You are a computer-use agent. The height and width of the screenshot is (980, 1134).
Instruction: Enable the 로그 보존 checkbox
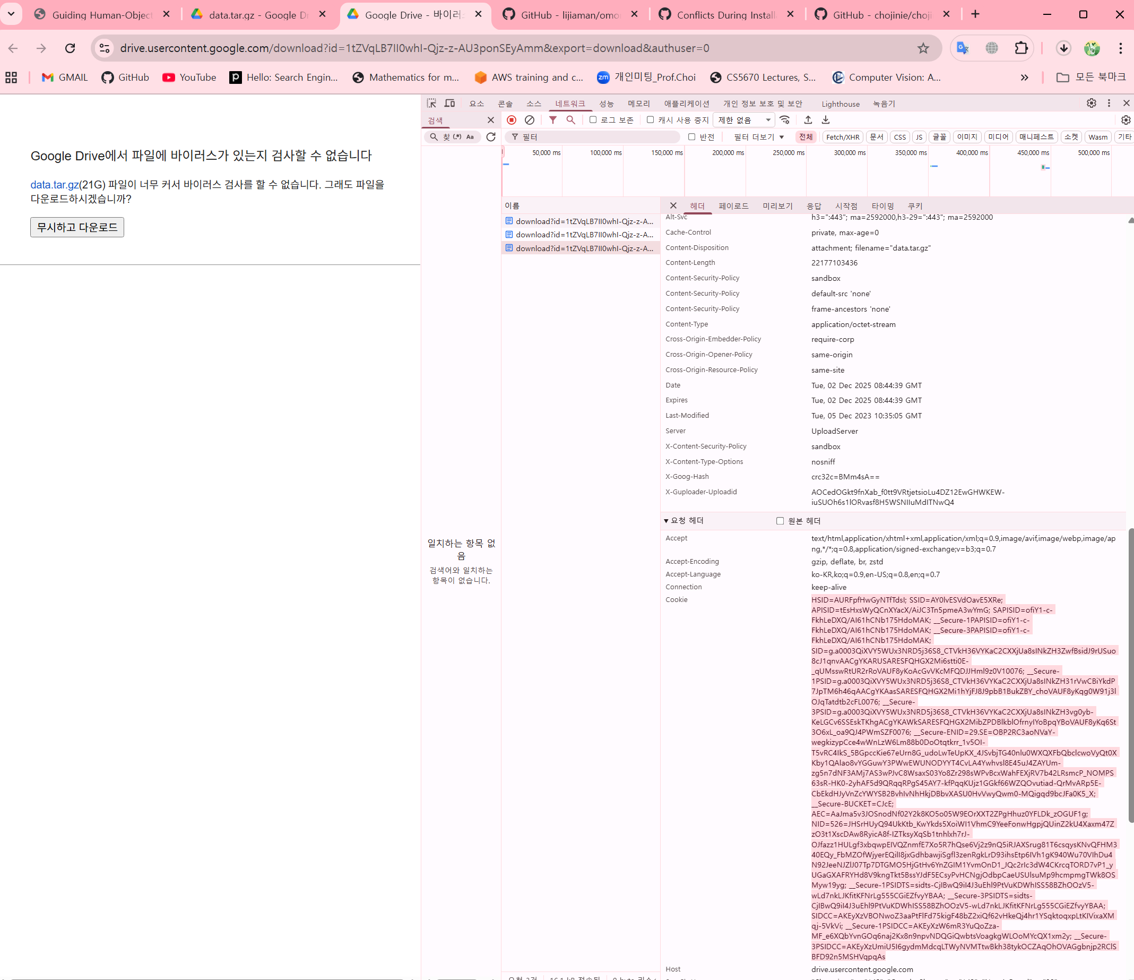(593, 120)
